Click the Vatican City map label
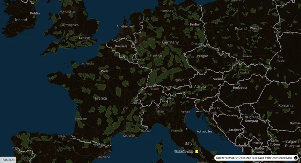Viewport: 301px width, 163px height. click(184, 151)
